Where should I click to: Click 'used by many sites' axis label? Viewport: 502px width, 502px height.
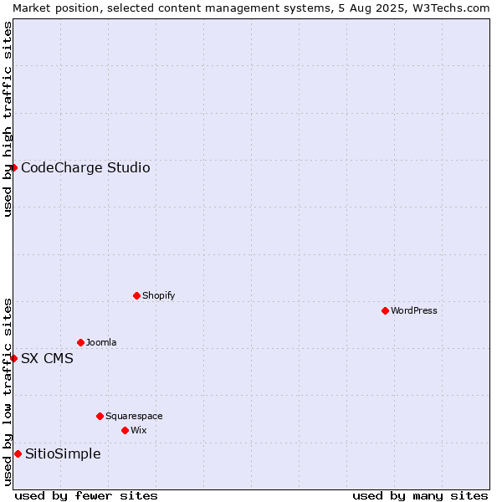(x=420, y=496)
